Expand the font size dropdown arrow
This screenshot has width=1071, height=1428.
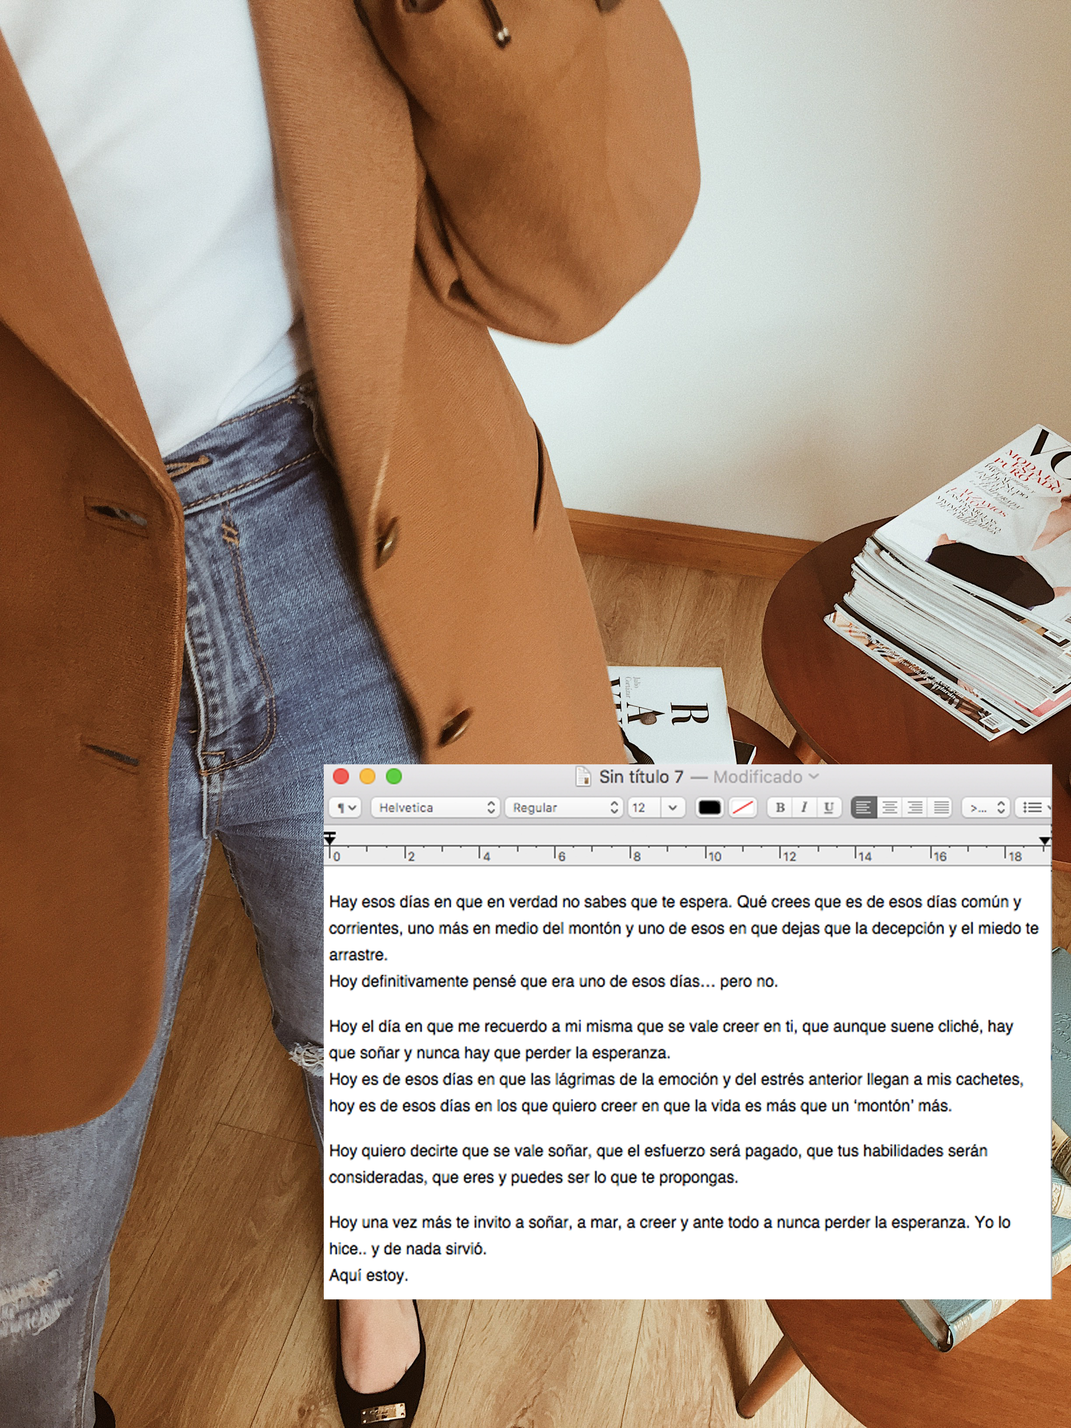coord(673,808)
